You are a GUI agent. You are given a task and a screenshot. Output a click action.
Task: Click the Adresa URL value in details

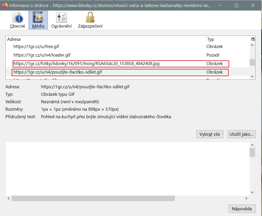point(85,87)
